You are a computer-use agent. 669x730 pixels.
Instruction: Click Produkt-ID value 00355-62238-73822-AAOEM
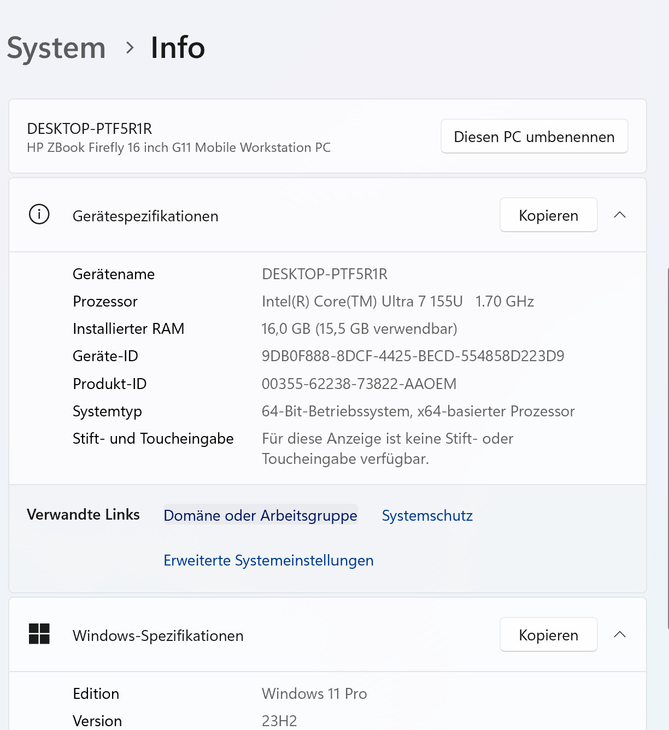pyautogui.click(x=359, y=384)
